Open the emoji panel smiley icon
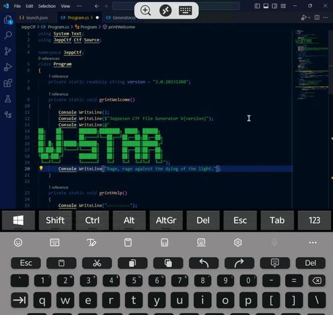Viewport: 333px width, 315px height. 18,242
